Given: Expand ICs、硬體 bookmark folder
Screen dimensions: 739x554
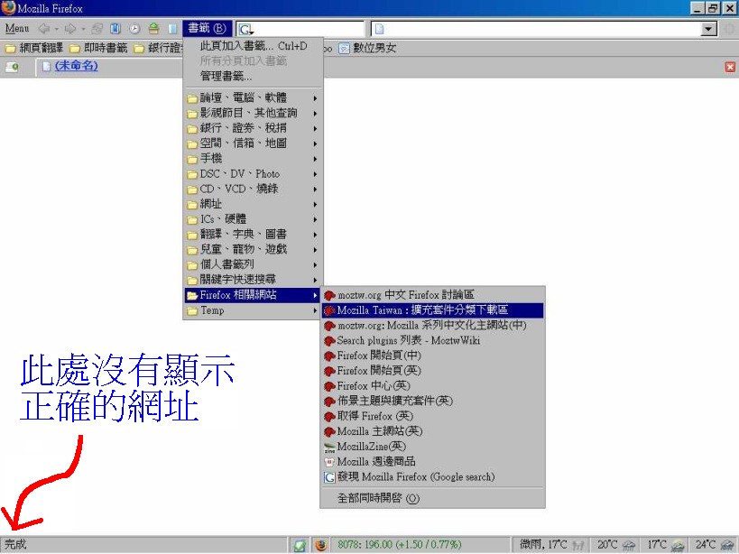Looking at the screenshot, I should 253,219.
